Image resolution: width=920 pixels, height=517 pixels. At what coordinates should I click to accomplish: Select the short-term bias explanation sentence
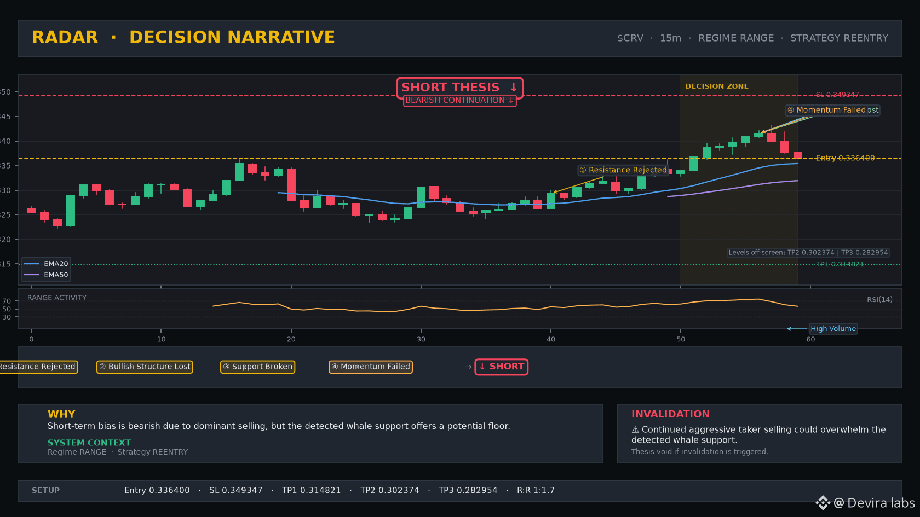(279, 426)
